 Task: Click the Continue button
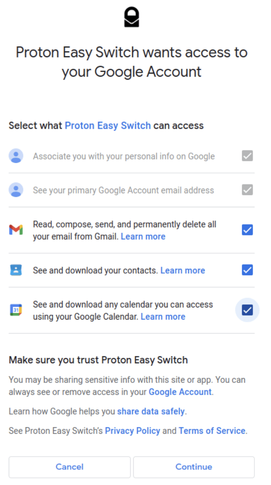194,467
